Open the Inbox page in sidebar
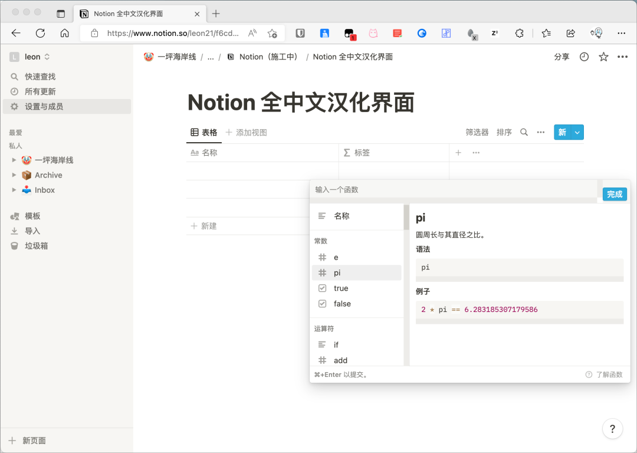 pyautogui.click(x=45, y=190)
